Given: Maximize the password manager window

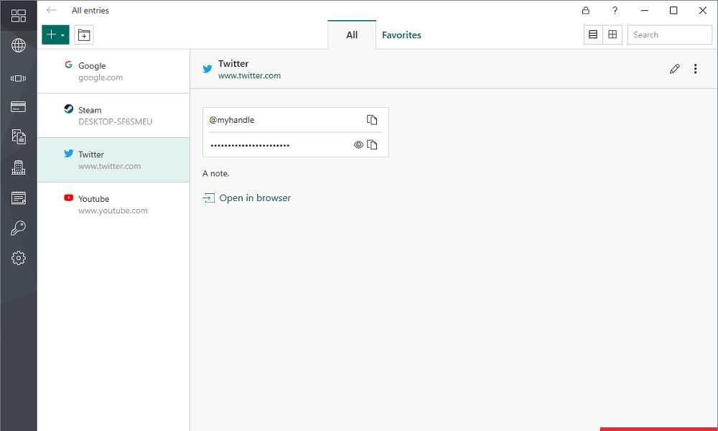Looking at the screenshot, I should (x=673, y=10).
